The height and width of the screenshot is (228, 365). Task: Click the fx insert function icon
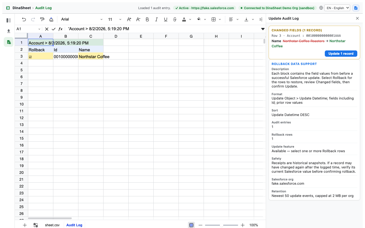point(60,29)
